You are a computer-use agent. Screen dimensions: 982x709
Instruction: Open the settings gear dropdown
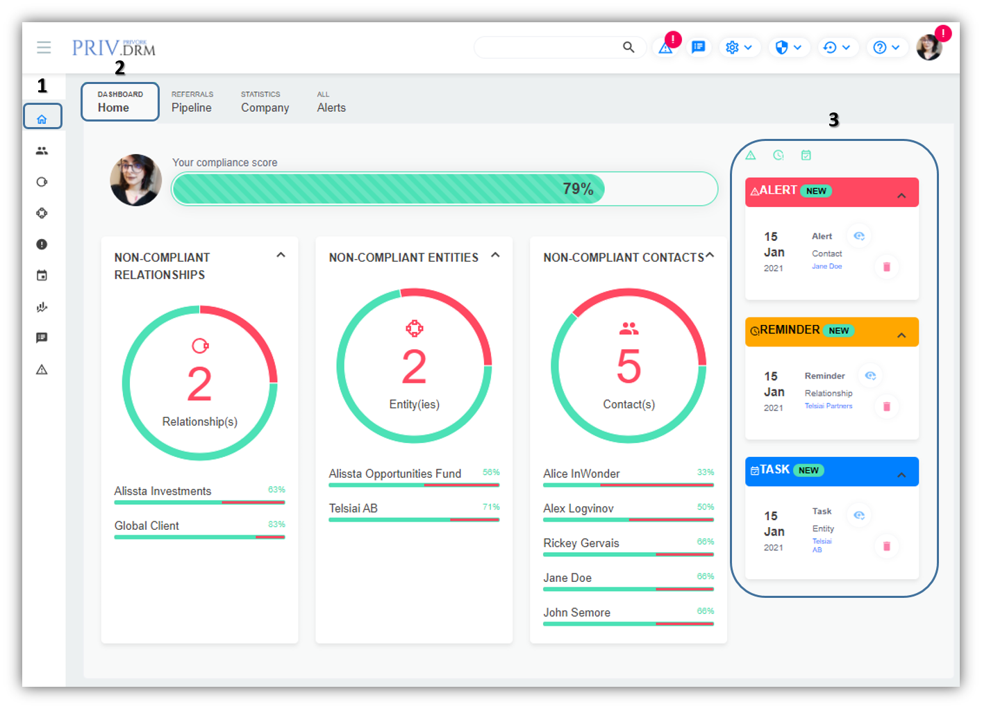tap(738, 47)
